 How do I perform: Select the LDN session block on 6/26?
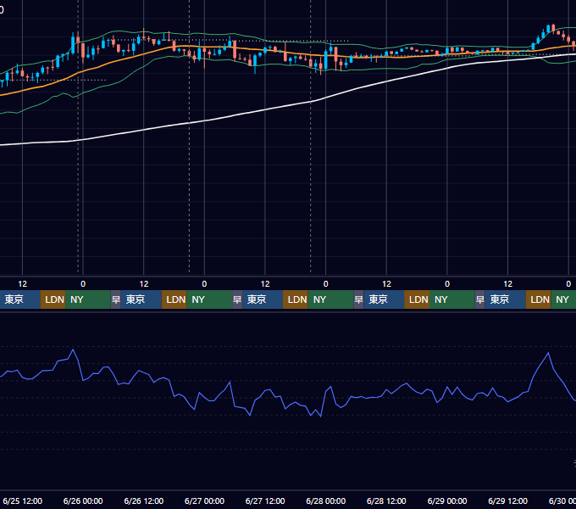[x=174, y=299]
